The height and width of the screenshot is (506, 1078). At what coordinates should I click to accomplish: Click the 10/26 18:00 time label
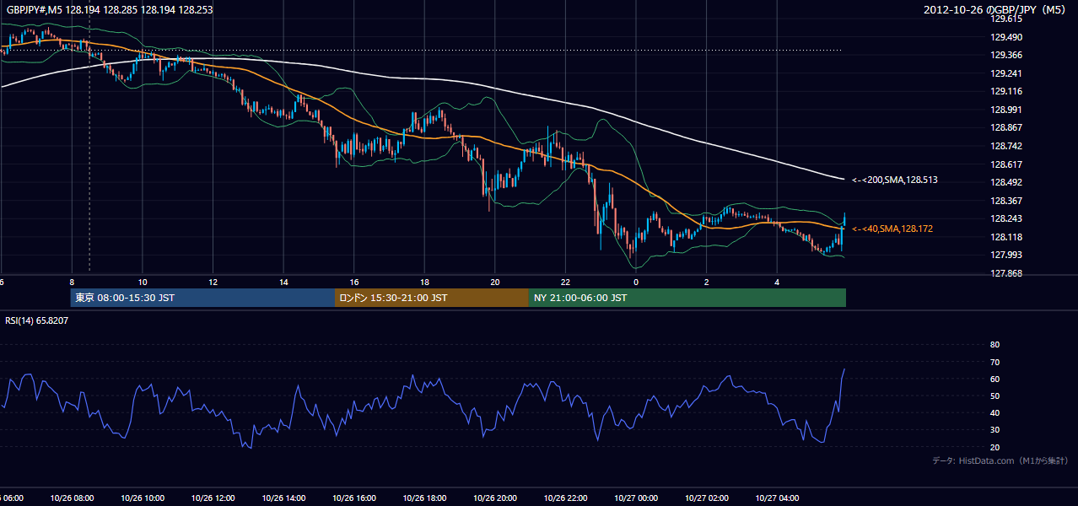424,498
